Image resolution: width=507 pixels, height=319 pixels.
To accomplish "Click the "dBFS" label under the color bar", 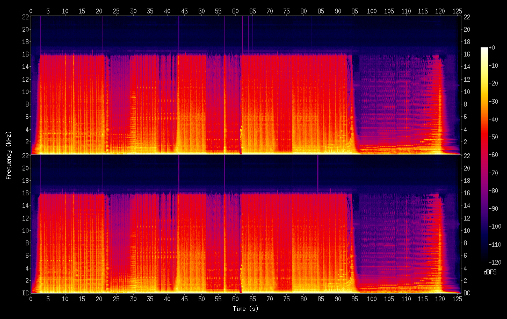I will click(x=490, y=273).
